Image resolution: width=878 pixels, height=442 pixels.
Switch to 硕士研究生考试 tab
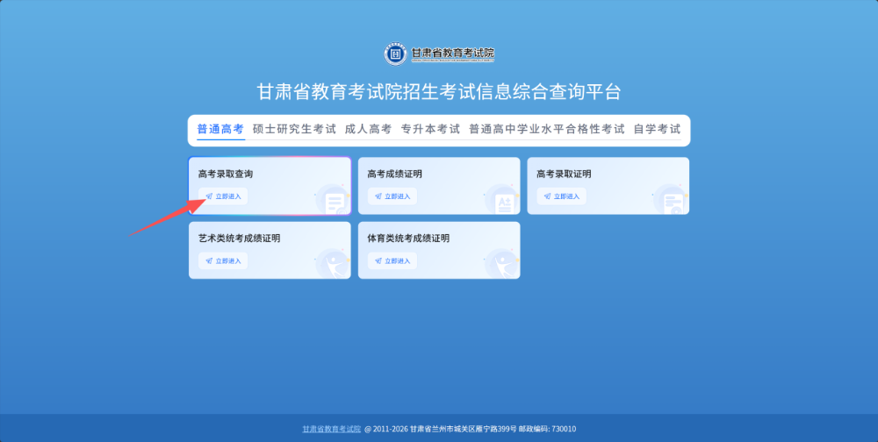(x=294, y=129)
